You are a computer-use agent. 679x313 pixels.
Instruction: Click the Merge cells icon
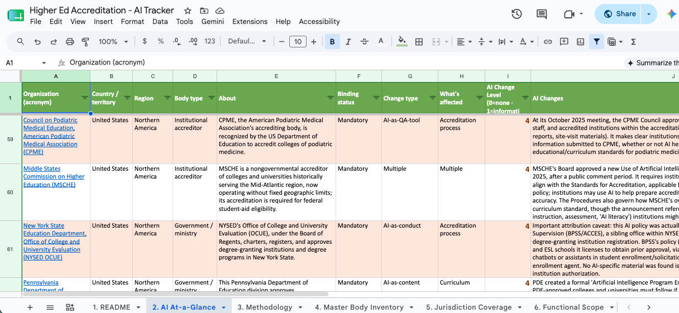(436, 42)
